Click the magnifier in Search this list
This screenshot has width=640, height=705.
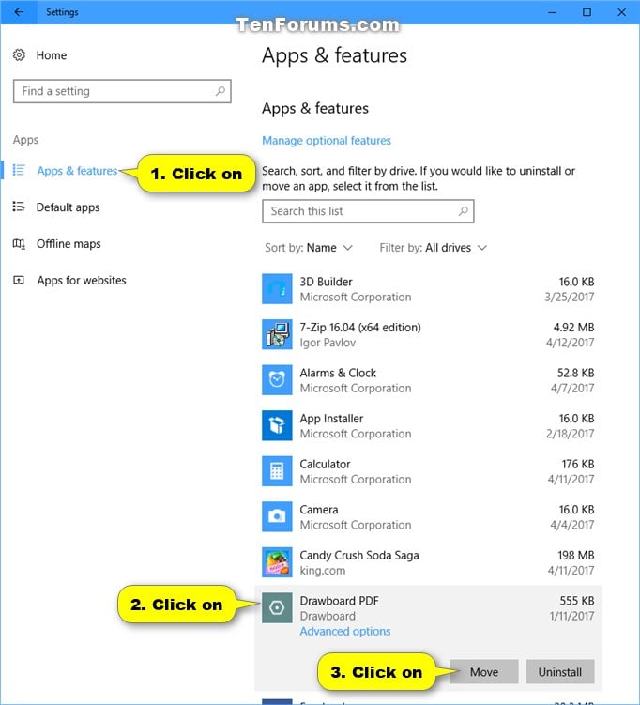[463, 211]
